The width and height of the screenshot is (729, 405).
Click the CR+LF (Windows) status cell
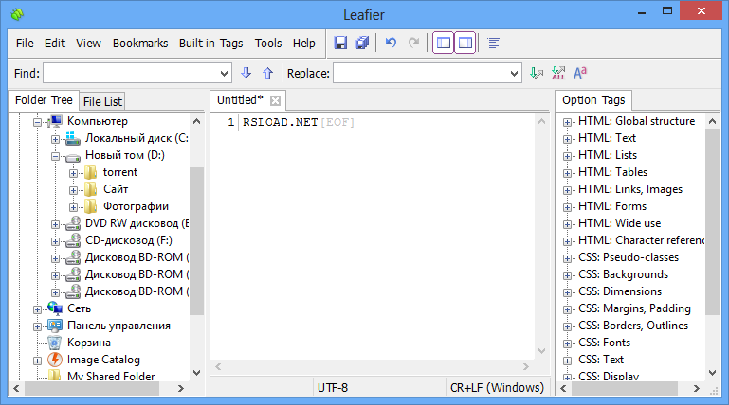(497, 387)
